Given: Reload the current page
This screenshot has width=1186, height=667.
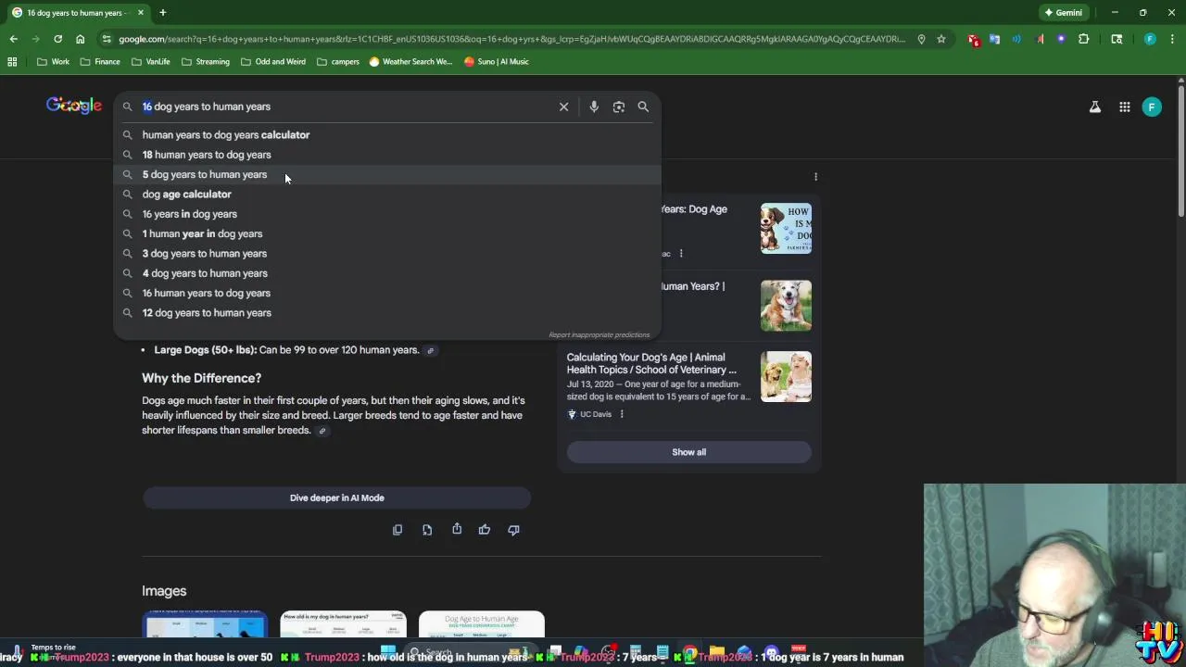Looking at the screenshot, I should coord(57,39).
